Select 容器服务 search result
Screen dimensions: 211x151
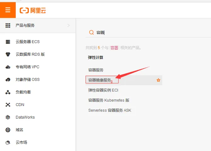[x=96, y=70]
